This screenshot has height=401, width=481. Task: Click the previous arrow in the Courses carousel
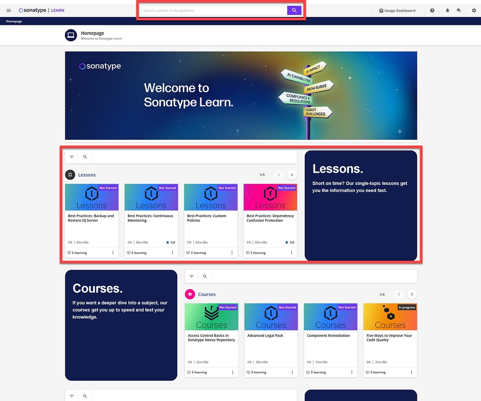point(399,294)
